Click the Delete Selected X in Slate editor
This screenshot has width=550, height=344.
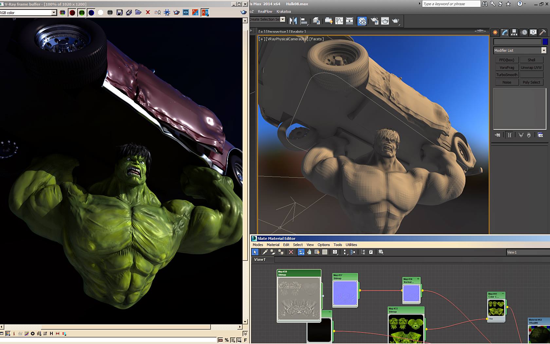click(291, 252)
